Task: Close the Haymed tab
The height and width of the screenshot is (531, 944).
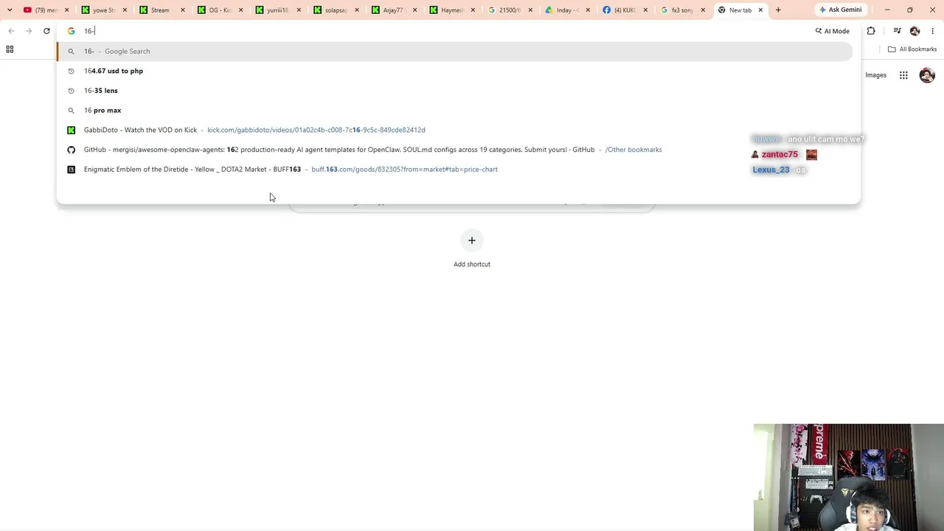Action: pos(473,10)
